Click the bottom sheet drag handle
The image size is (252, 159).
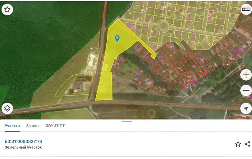click(126, 121)
